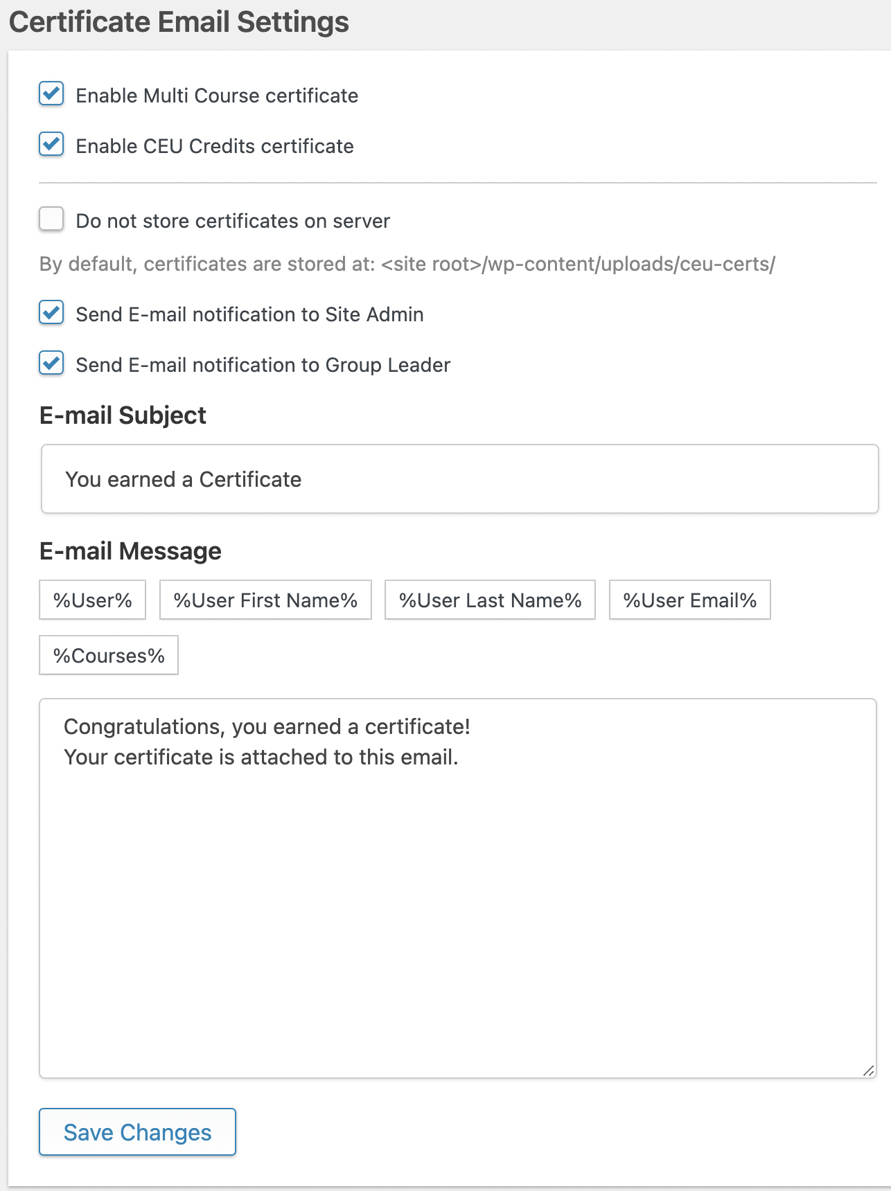Screen dimensions: 891x1191
Task: Click the Save Changes button
Action: [136, 1131]
